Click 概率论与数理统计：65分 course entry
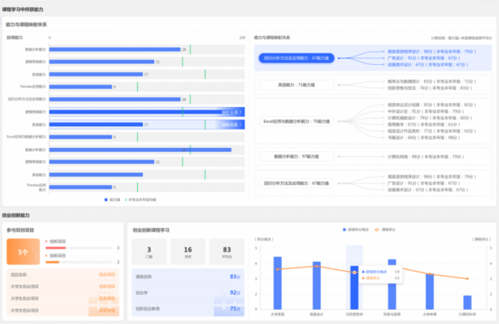Image resolution: width=499 pixels, height=324 pixels. (x=432, y=81)
